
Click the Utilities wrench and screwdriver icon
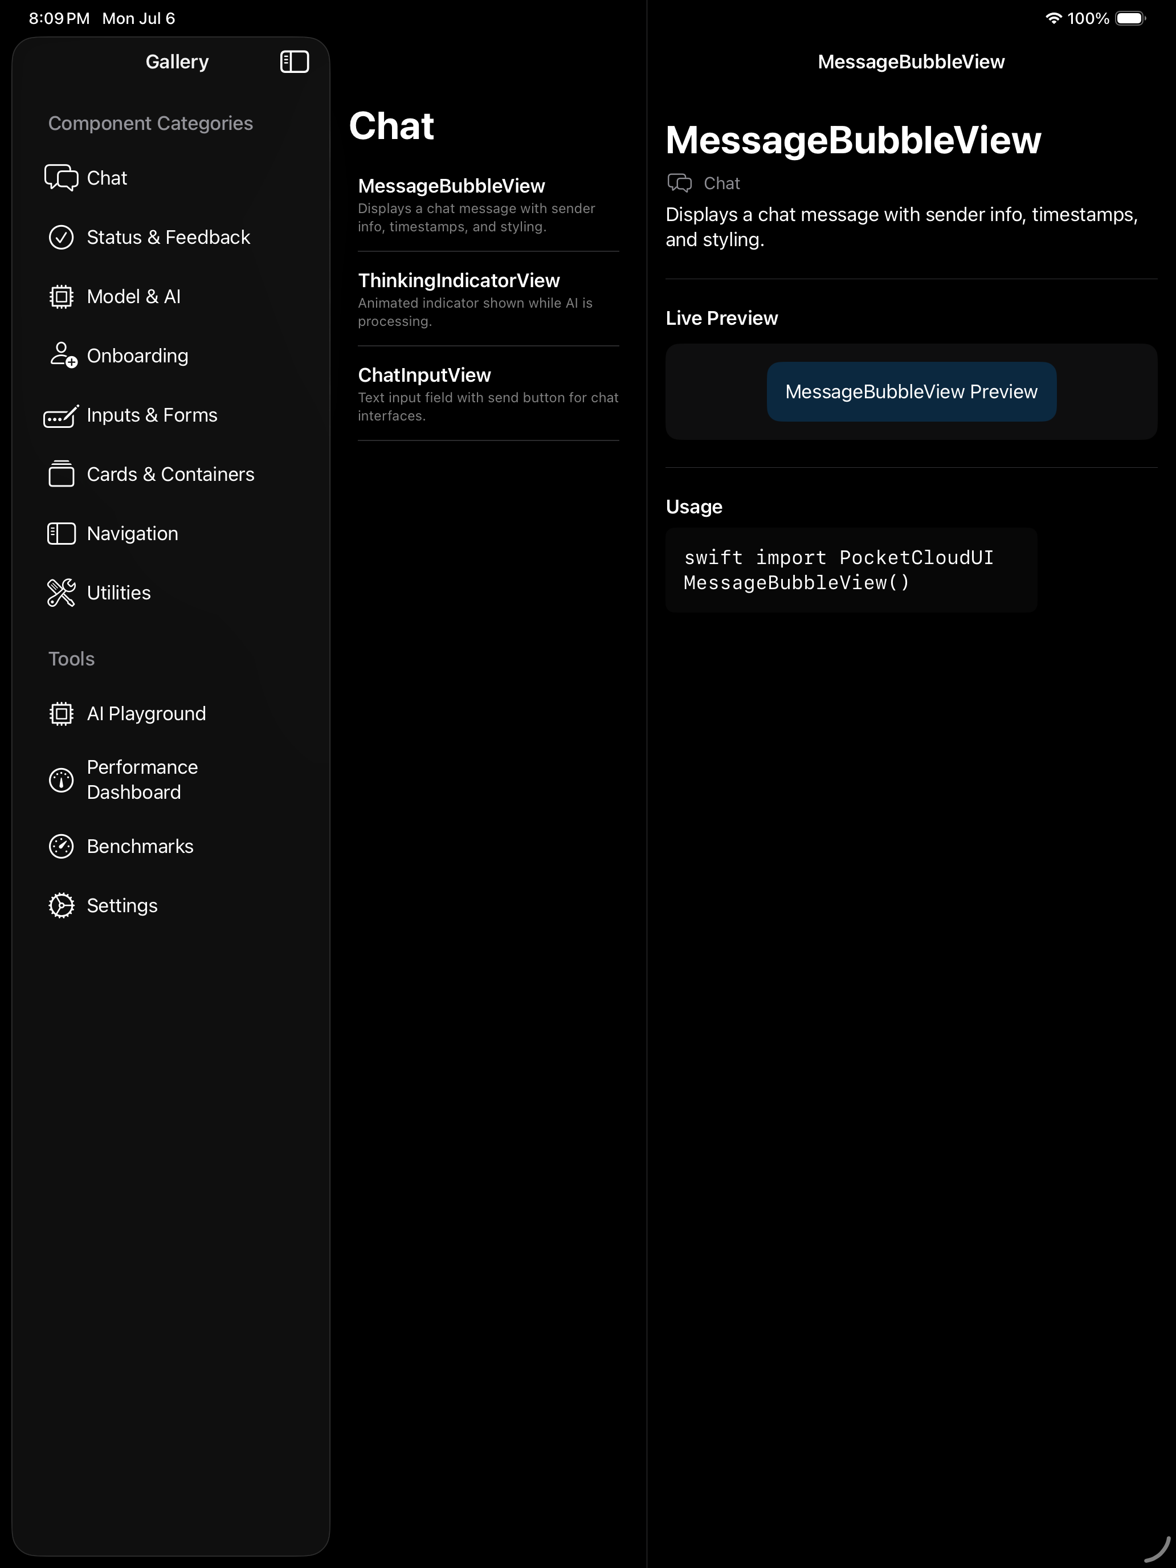point(62,593)
